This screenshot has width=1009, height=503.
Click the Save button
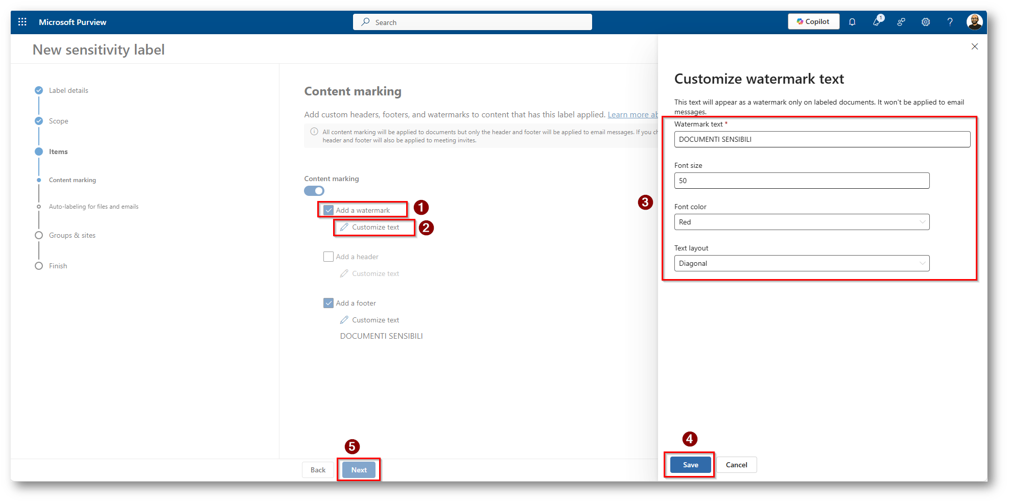click(x=690, y=465)
